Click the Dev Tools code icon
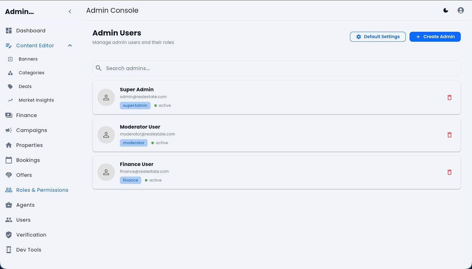This screenshot has width=472, height=269. coord(9,250)
